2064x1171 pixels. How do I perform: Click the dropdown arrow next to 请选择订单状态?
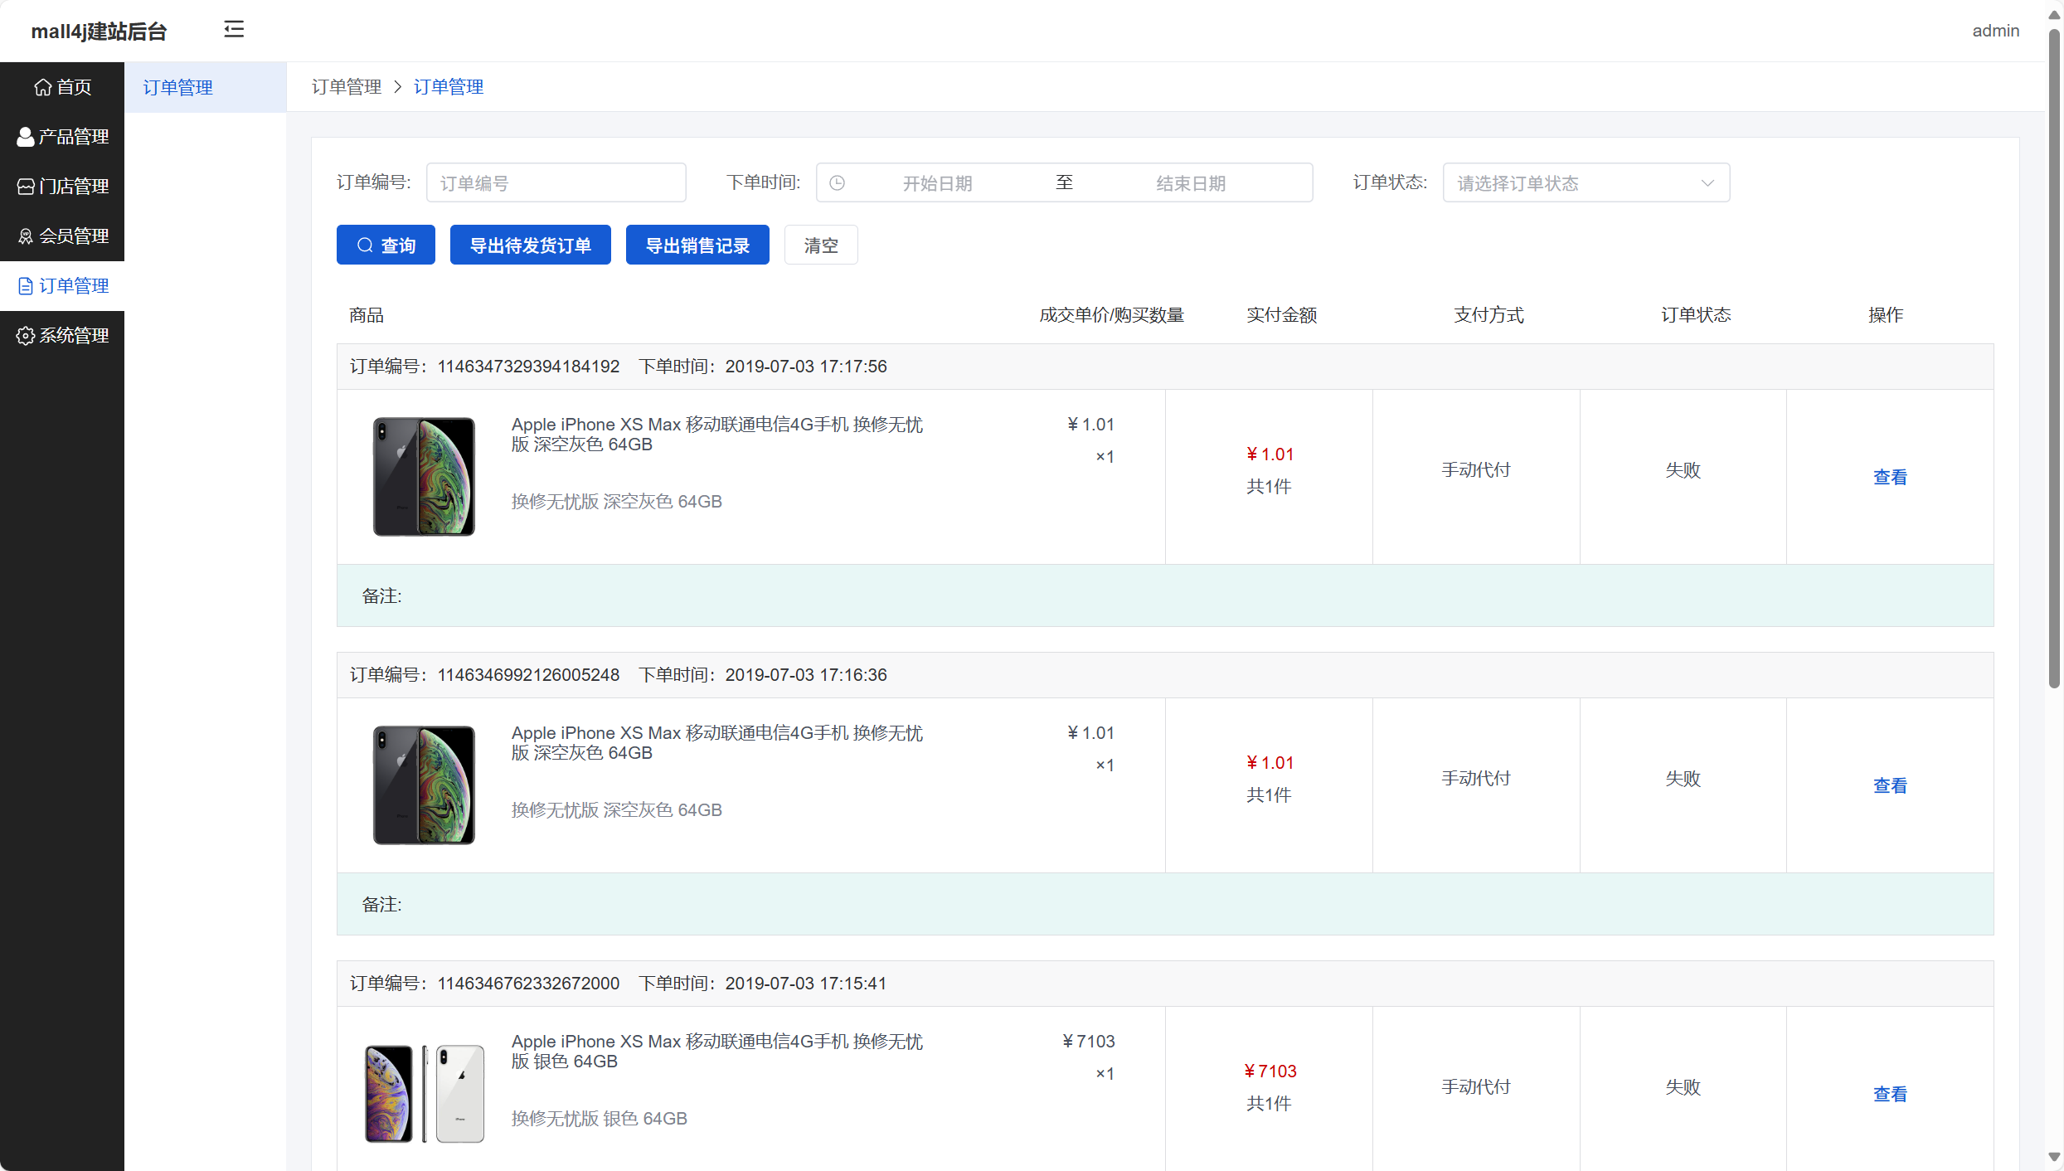point(1707,183)
